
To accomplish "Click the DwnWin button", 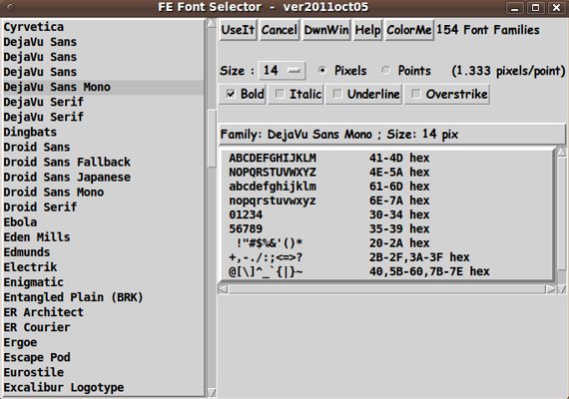I will (326, 30).
